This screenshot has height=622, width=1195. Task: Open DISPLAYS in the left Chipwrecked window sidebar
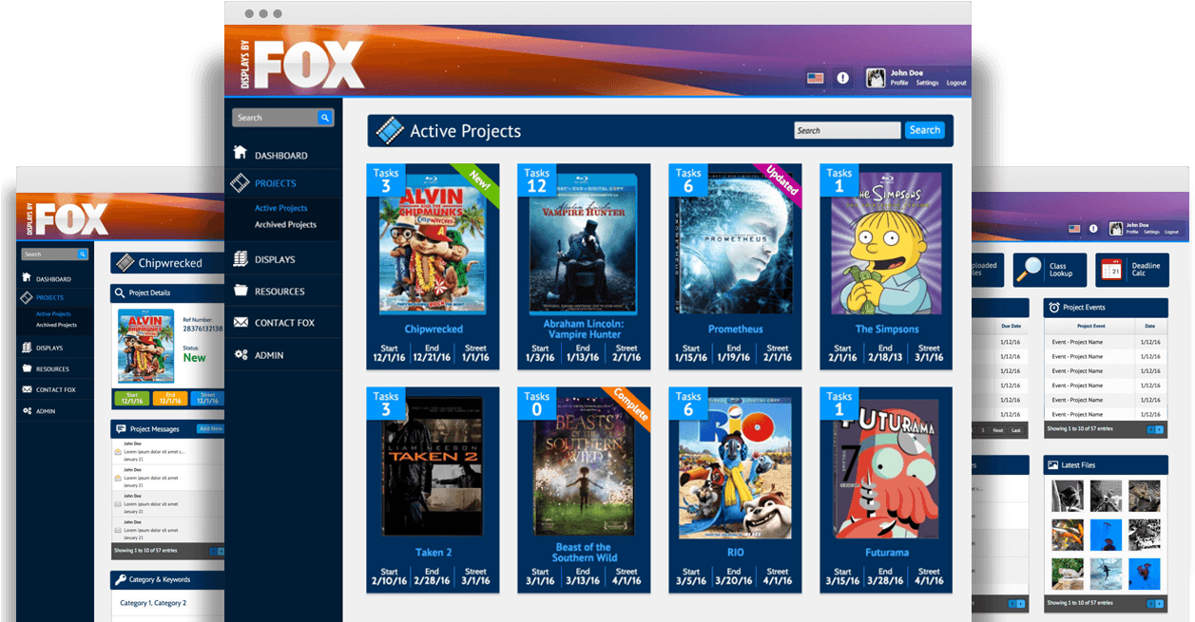(49, 349)
